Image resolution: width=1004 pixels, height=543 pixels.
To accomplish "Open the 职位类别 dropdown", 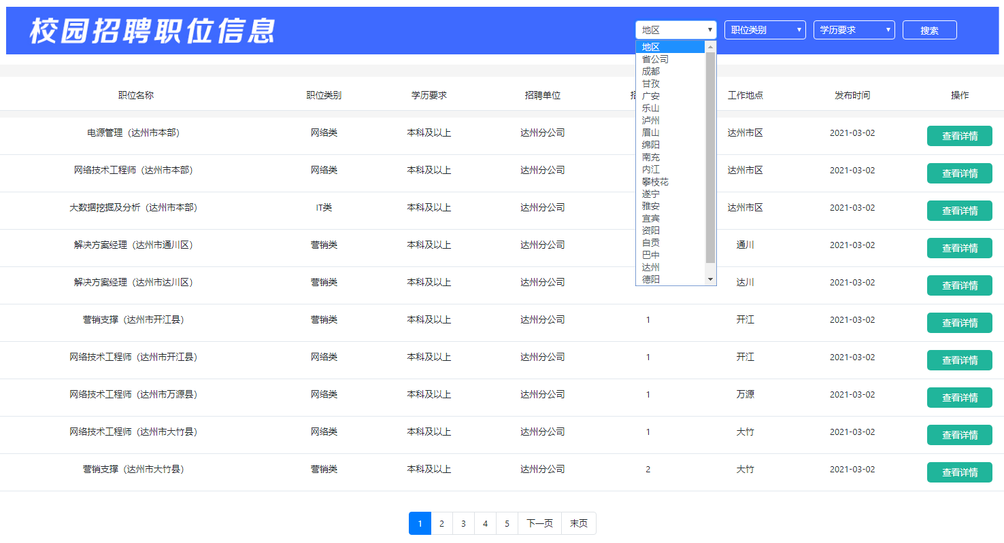I will (765, 30).
